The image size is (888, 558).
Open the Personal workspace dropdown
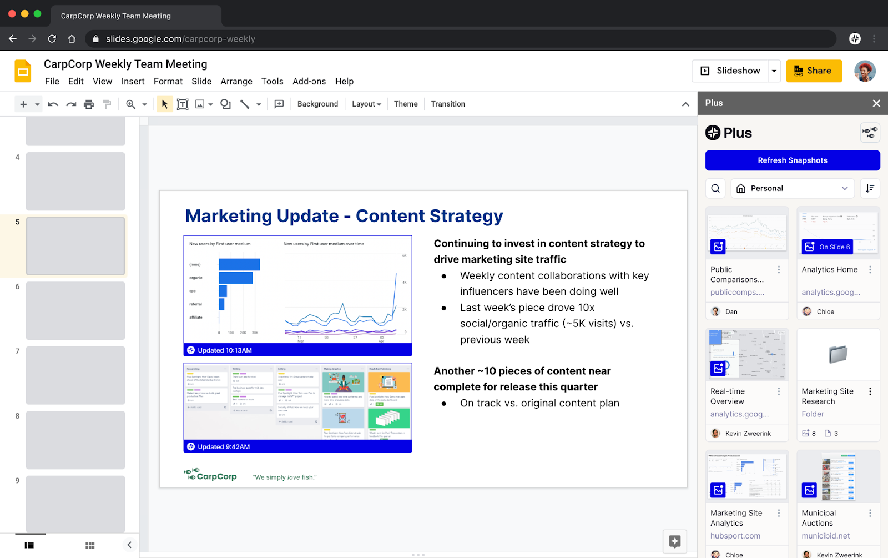tap(792, 189)
